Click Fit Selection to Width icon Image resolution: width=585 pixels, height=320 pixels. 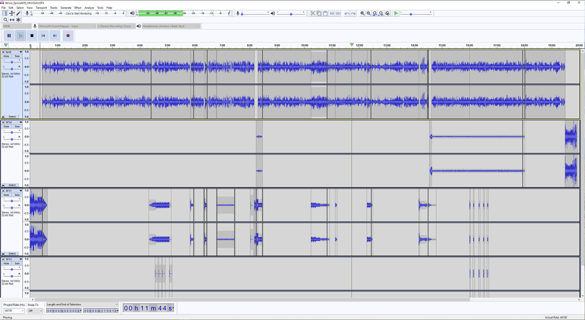[x=375, y=13]
